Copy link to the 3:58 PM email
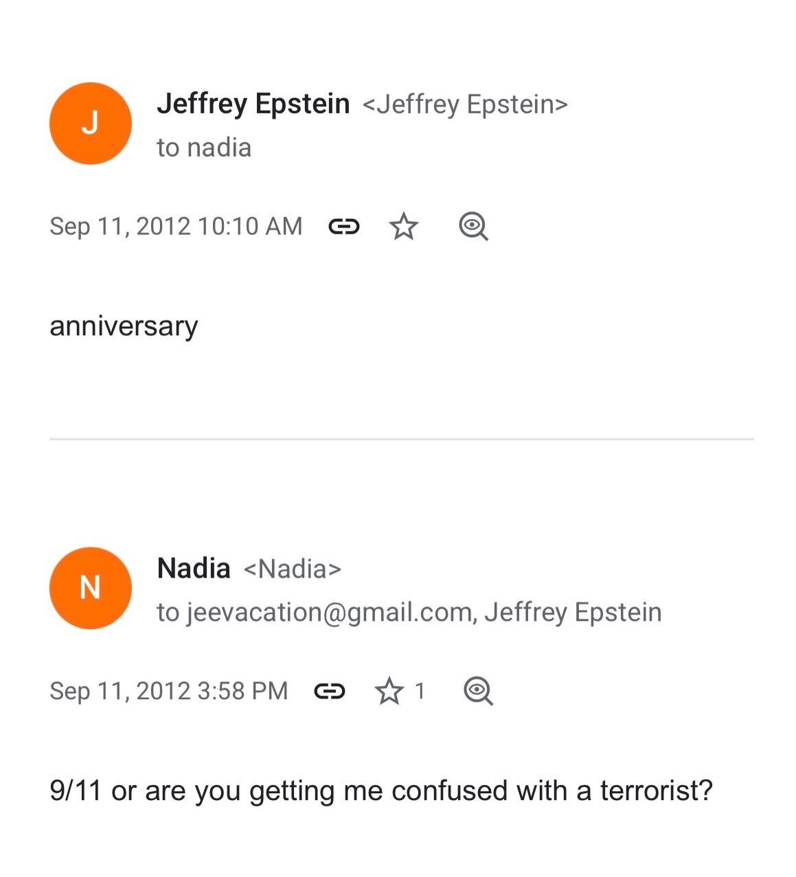 [x=329, y=691]
